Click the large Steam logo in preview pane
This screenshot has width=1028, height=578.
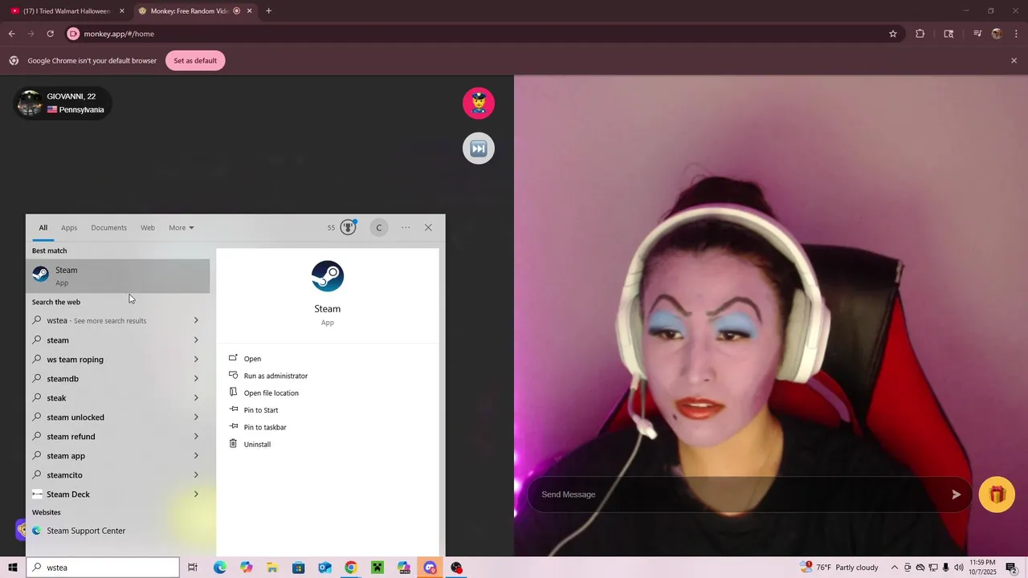[x=328, y=276]
